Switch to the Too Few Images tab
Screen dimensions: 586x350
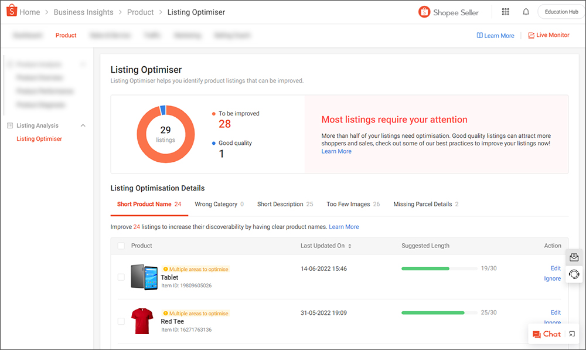pyautogui.click(x=350, y=203)
